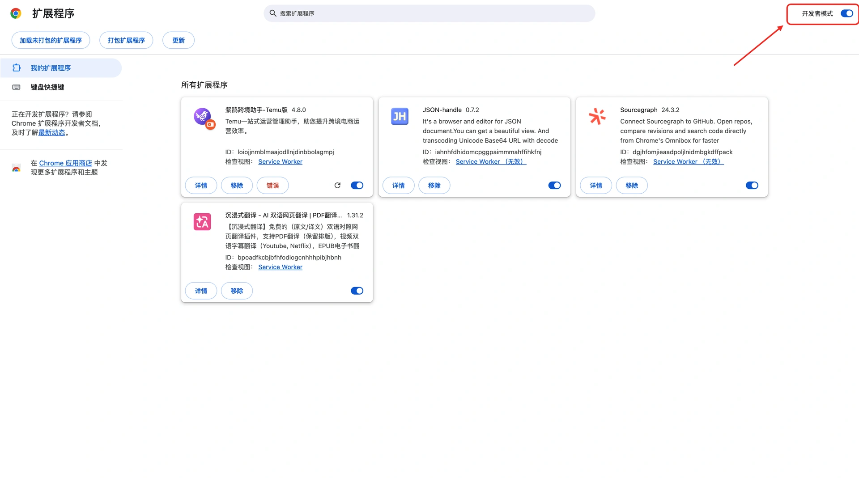This screenshot has height=478, width=859.
Task: Disable the Sourcegraph extension
Action: tap(752, 186)
